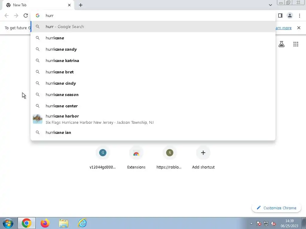Open the Google apps grid
Viewport: 306px width, 229px height.
coord(296,44)
